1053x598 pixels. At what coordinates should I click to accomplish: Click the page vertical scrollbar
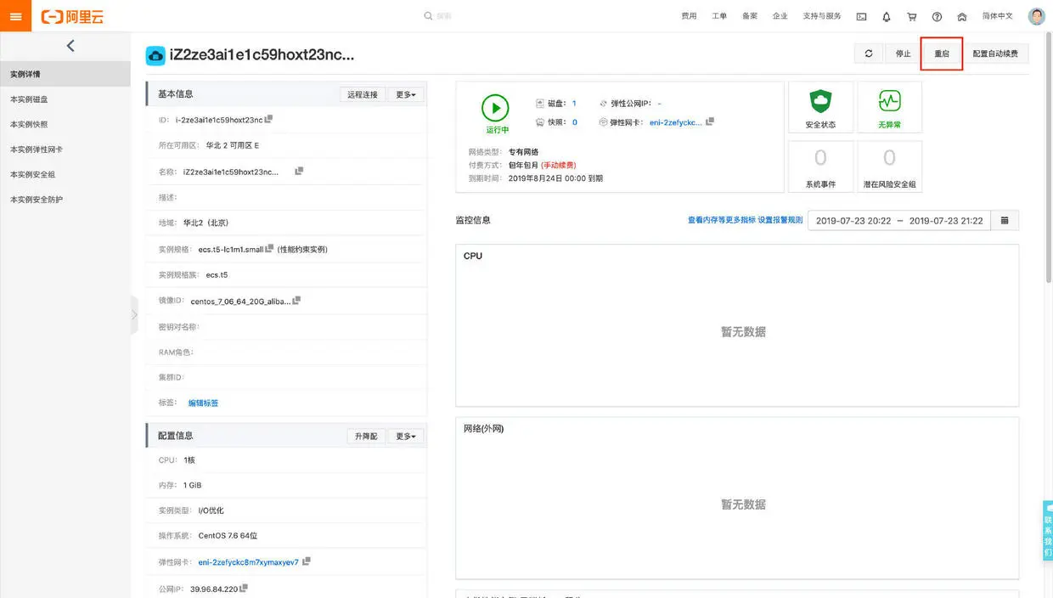(x=1049, y=156)
